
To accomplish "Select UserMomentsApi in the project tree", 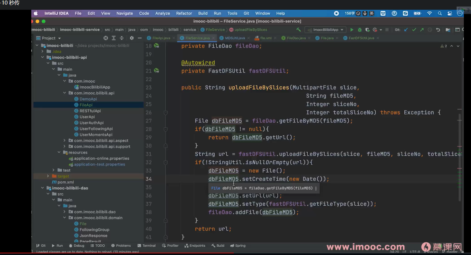I will pos(96,135).
